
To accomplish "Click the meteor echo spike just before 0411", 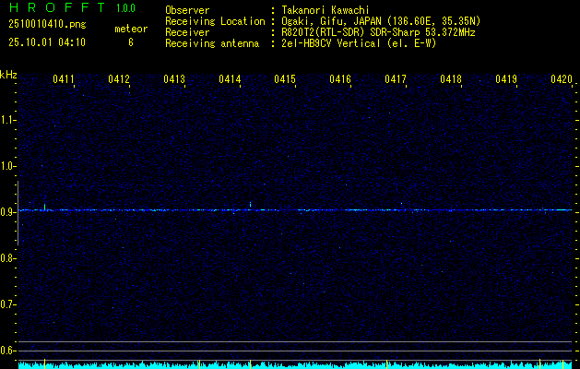I will (x=45, y=207).
